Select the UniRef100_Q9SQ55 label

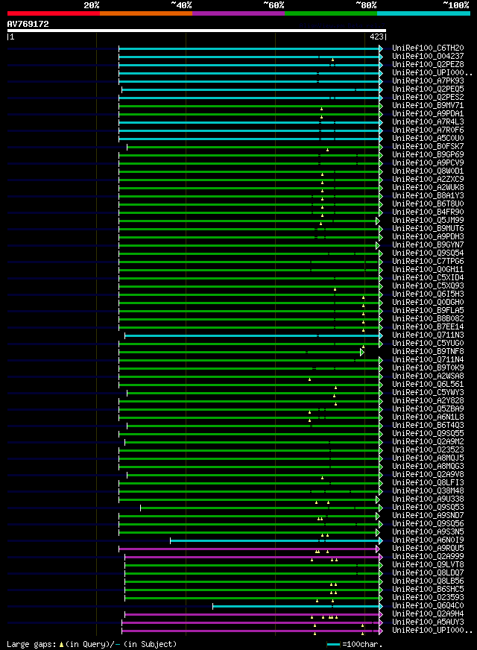click(x=428, y=434)
